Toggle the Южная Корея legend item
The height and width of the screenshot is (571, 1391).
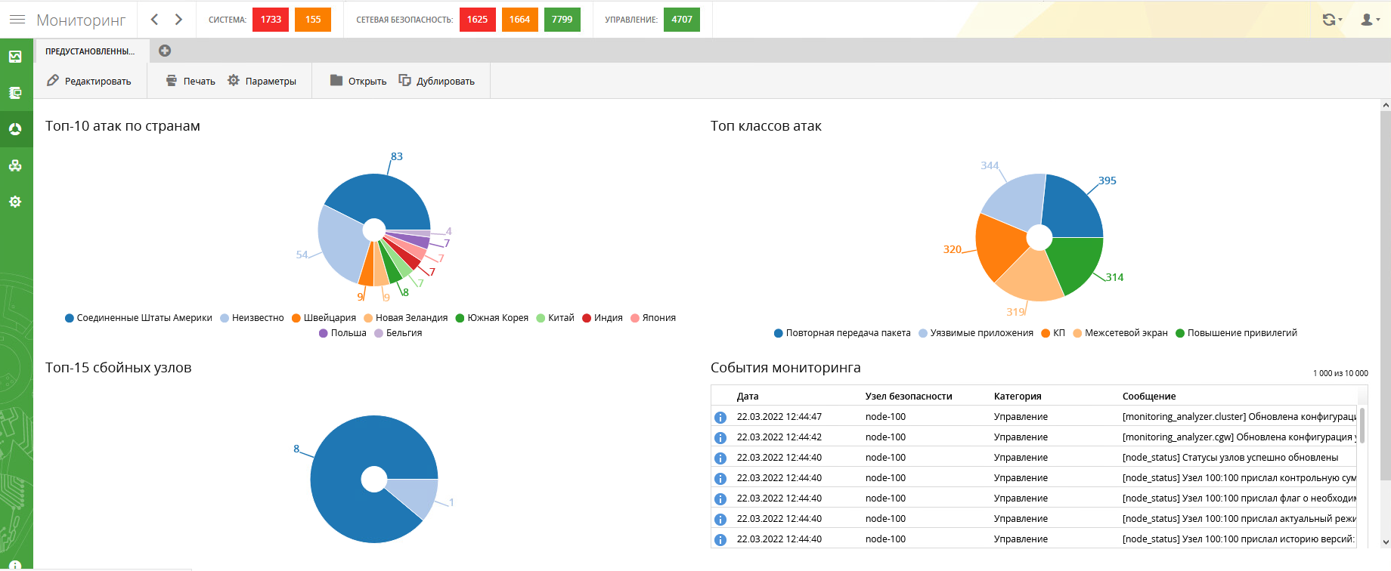tap(492, 318)
